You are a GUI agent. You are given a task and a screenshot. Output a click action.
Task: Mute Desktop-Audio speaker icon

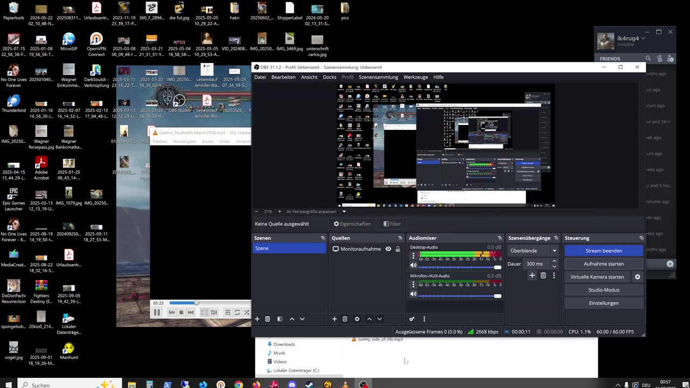pos(413,265)
